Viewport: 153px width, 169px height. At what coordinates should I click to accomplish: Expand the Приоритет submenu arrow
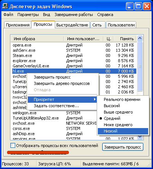[94, 99]
